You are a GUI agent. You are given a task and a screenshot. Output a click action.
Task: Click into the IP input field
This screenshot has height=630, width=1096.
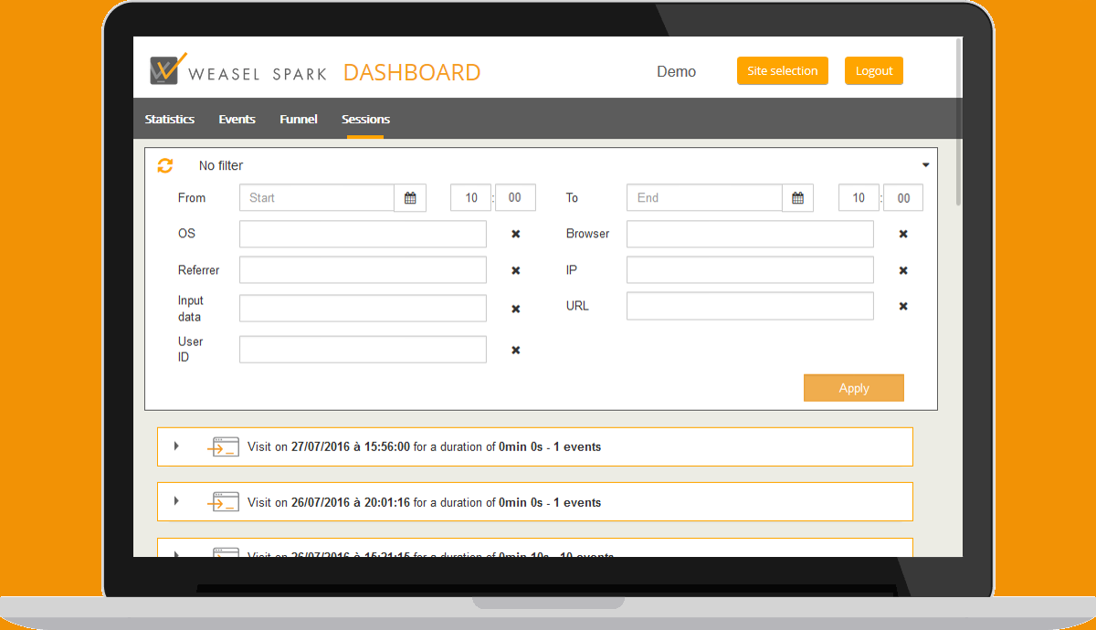coord(750,270)
